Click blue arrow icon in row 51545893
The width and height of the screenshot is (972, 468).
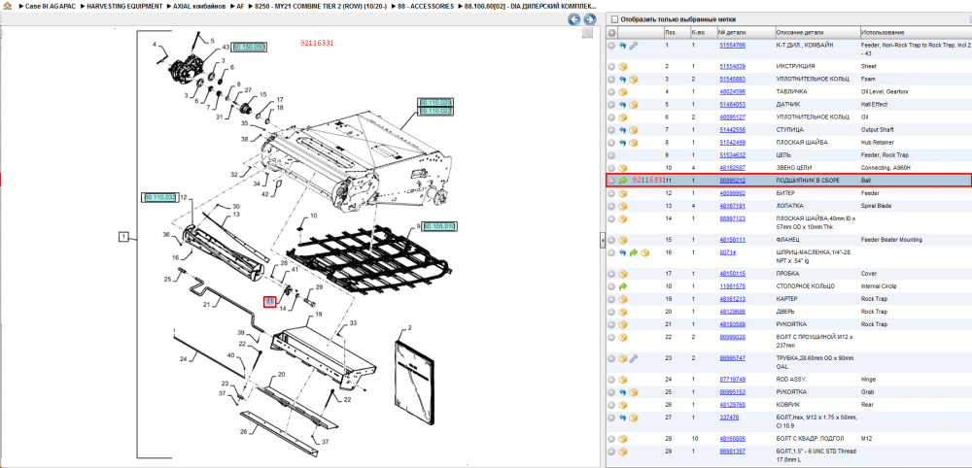(x=622, y=80)
